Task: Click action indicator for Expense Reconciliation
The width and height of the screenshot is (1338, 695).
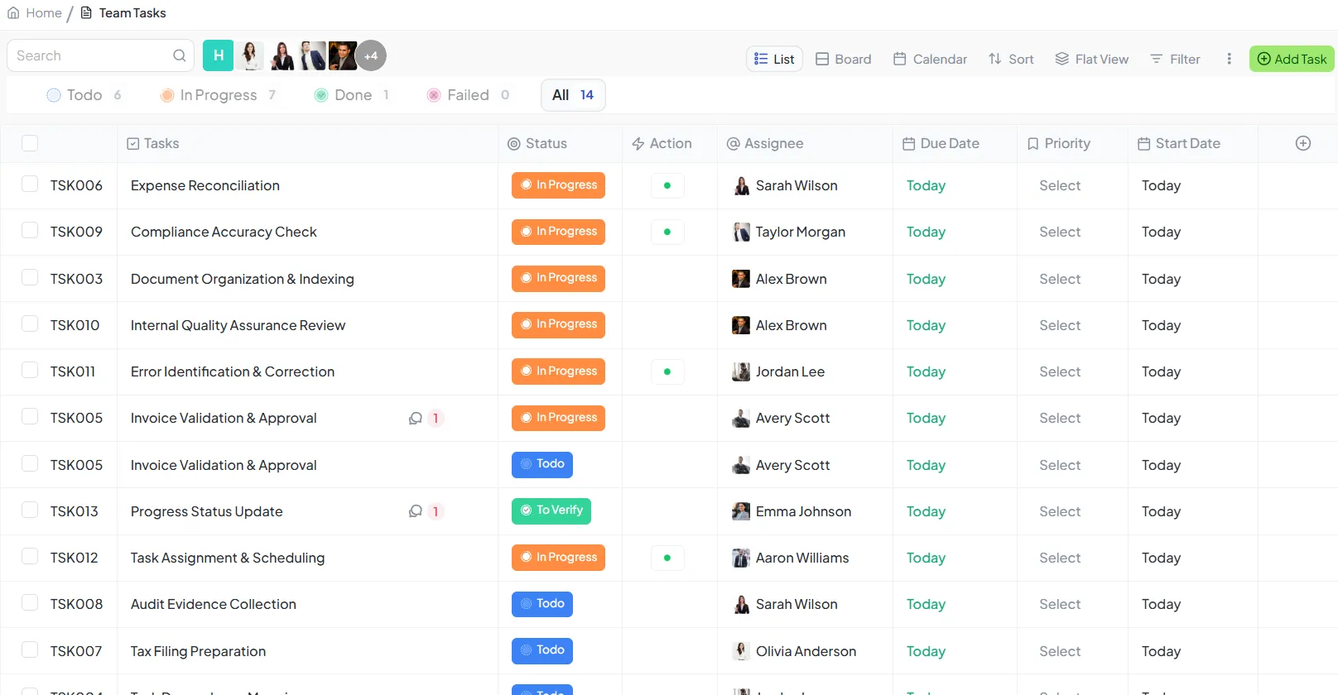Action: 667,185
